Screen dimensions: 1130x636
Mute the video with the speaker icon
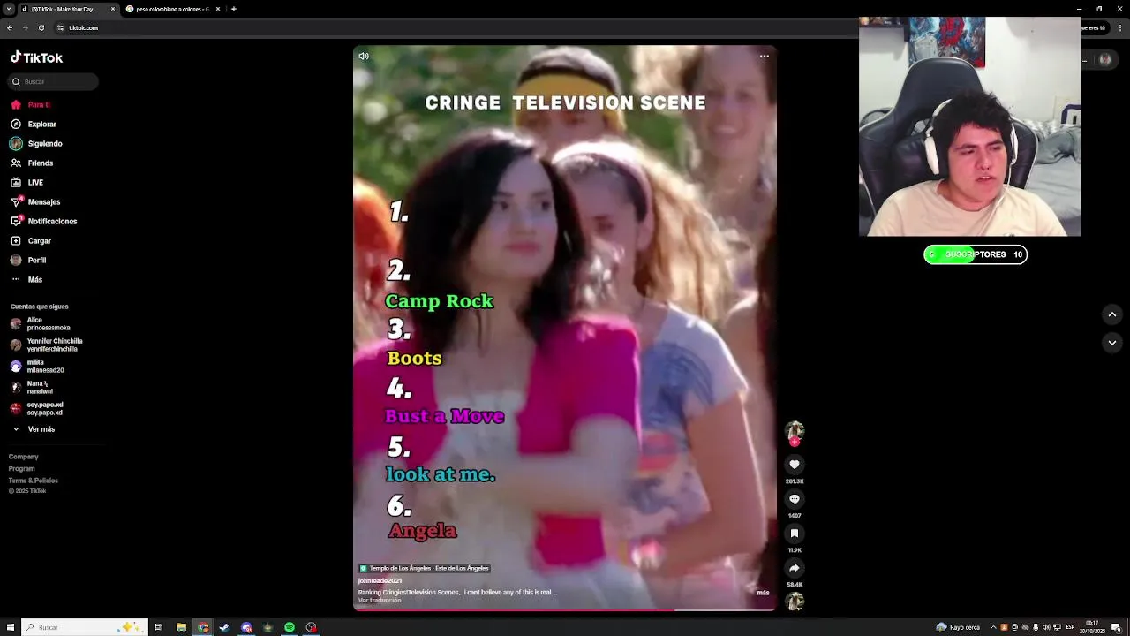coord(364,56)
